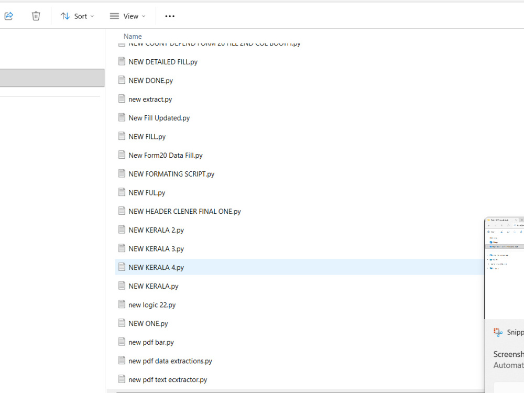524x393 pixels.
Task: Click file icon of new extract.py
Action: coord(122,99)
